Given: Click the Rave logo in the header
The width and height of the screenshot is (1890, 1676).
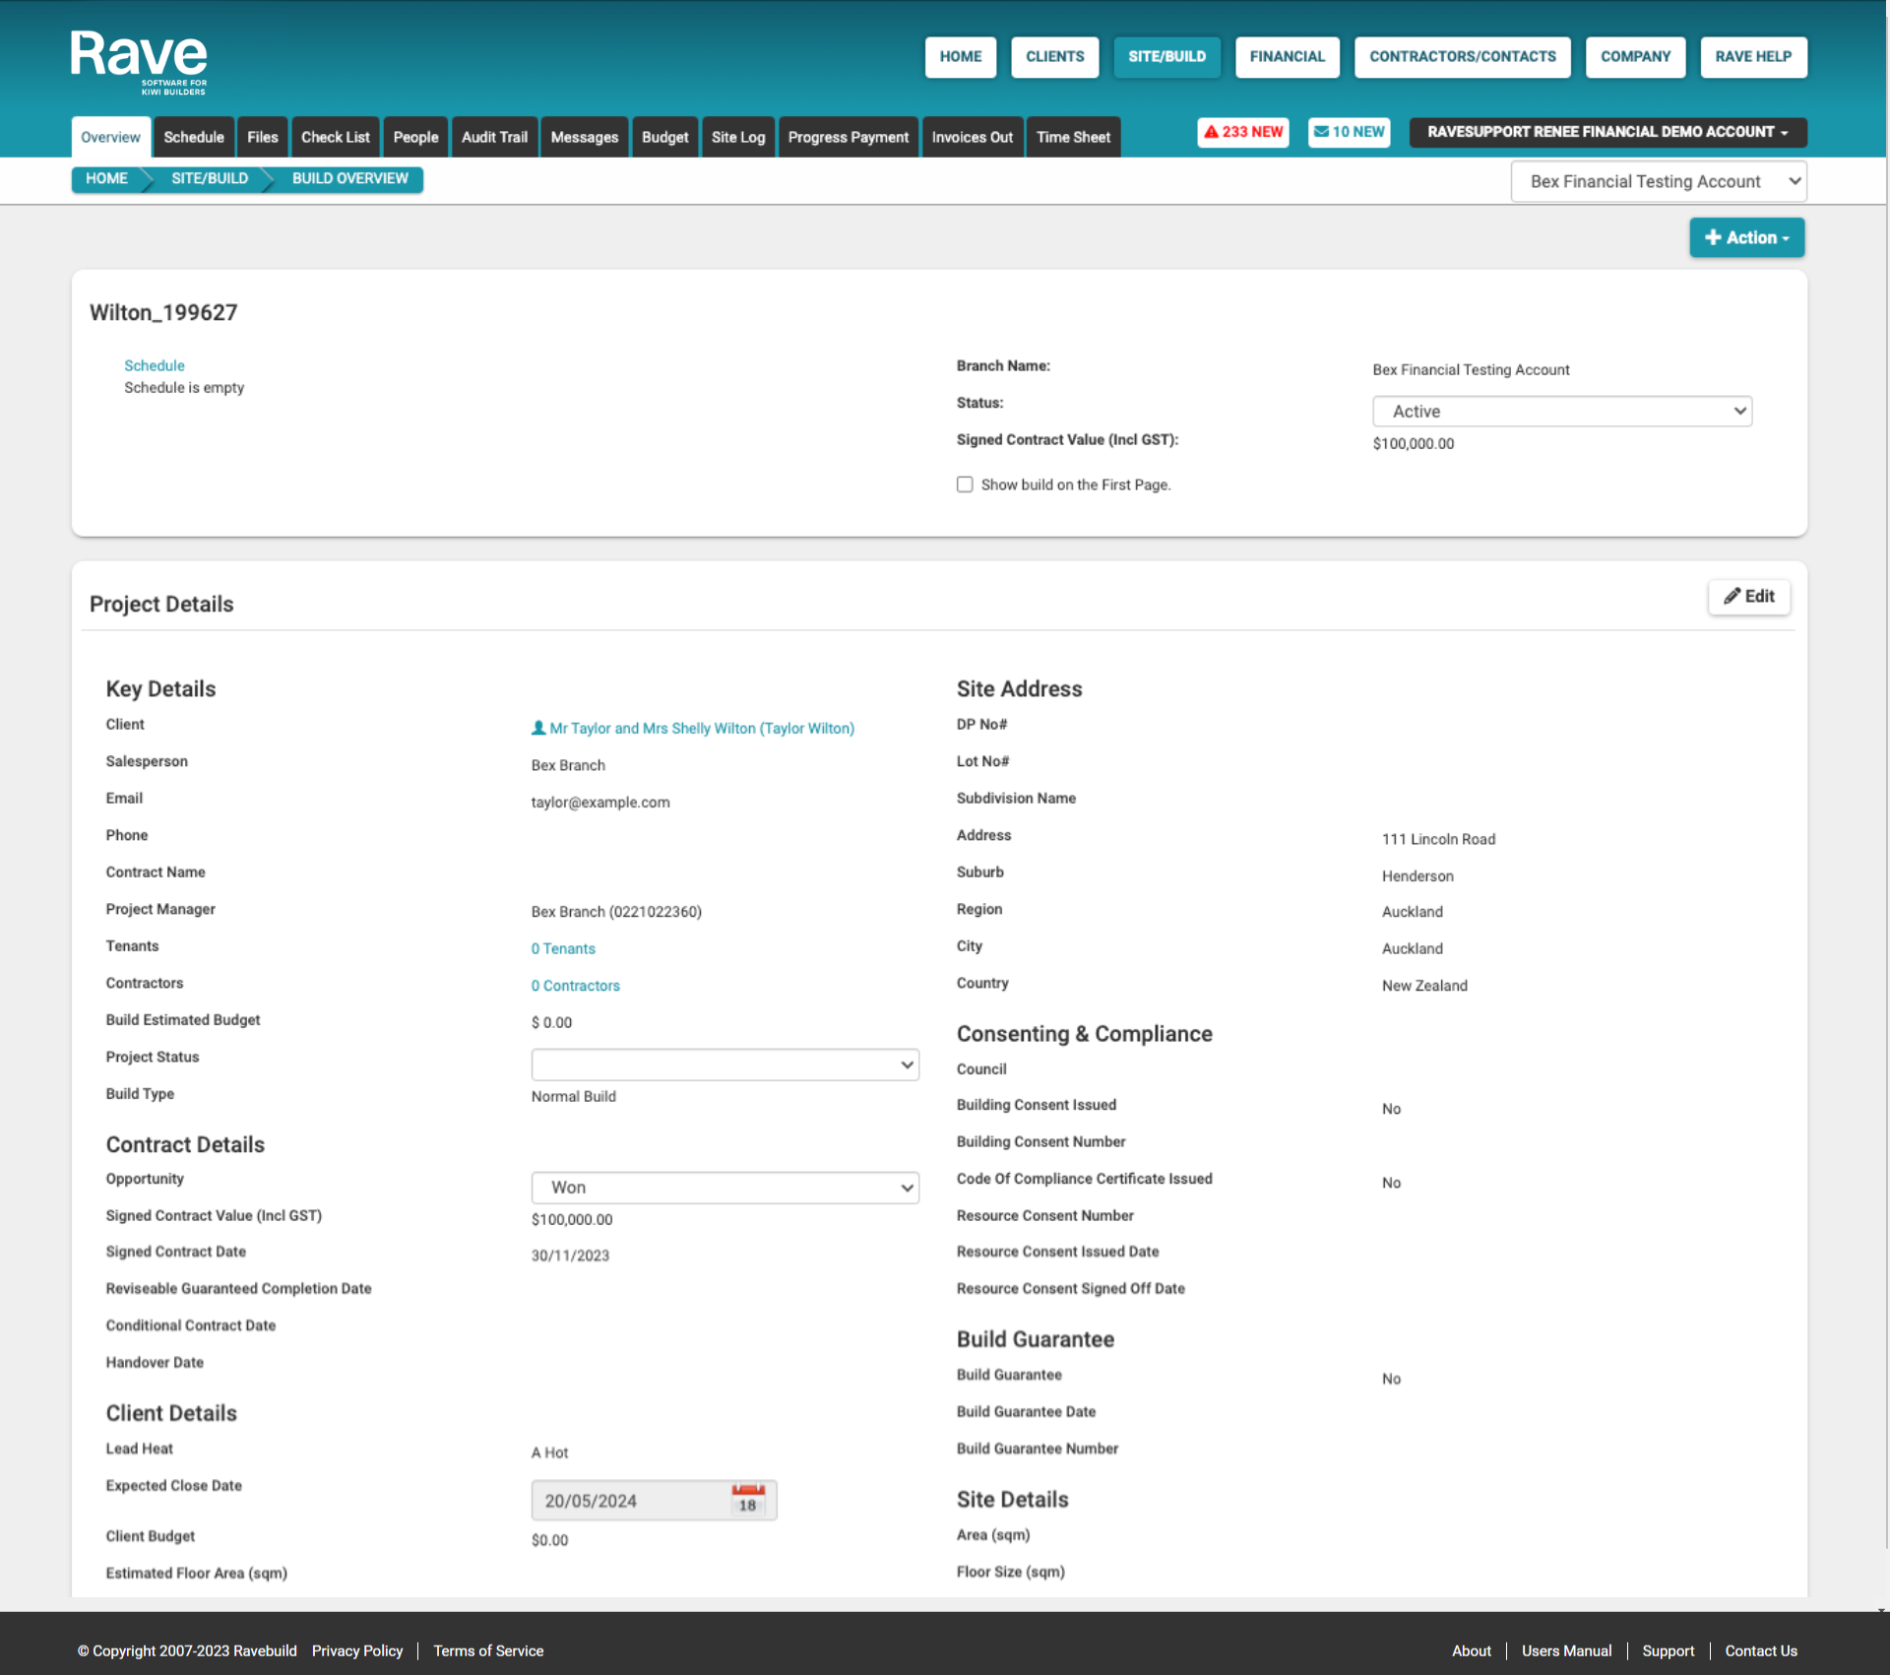Looking at the screenshot, I should coord(138,61).
